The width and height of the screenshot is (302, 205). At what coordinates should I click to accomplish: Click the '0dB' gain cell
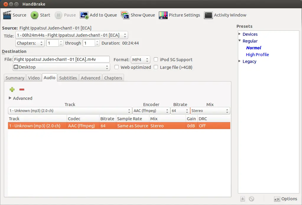(x=191, y=126)
